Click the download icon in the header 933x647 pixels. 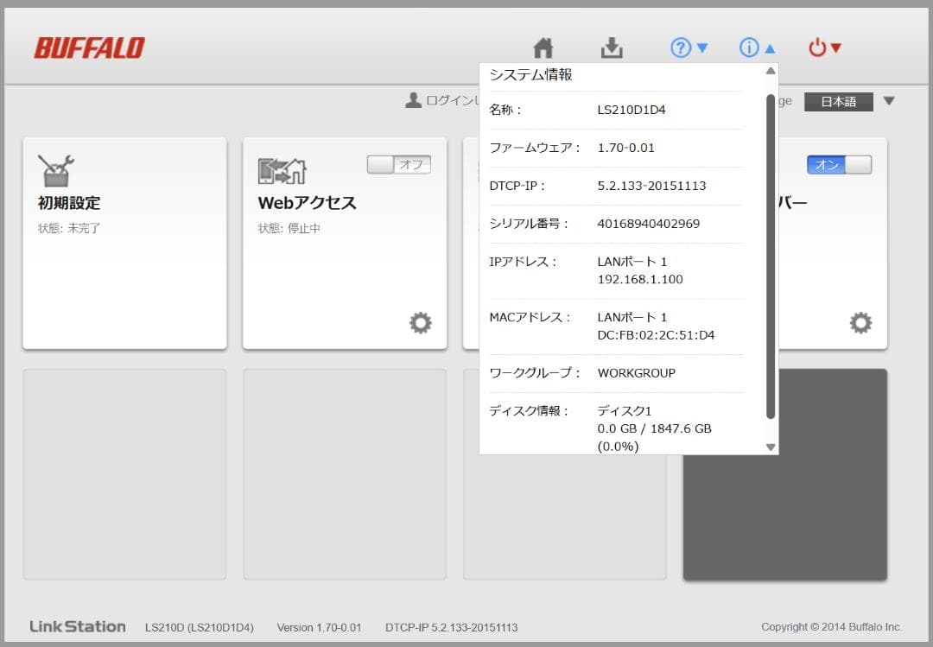(613, 49)
